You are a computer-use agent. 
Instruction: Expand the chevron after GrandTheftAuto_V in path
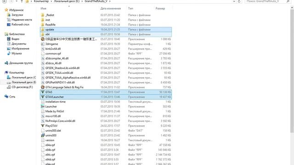110,1
